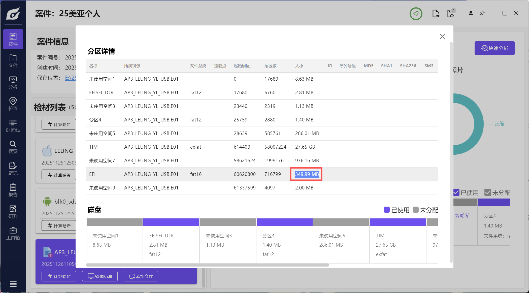Open the 搜索 search view

tap(13, 147)
